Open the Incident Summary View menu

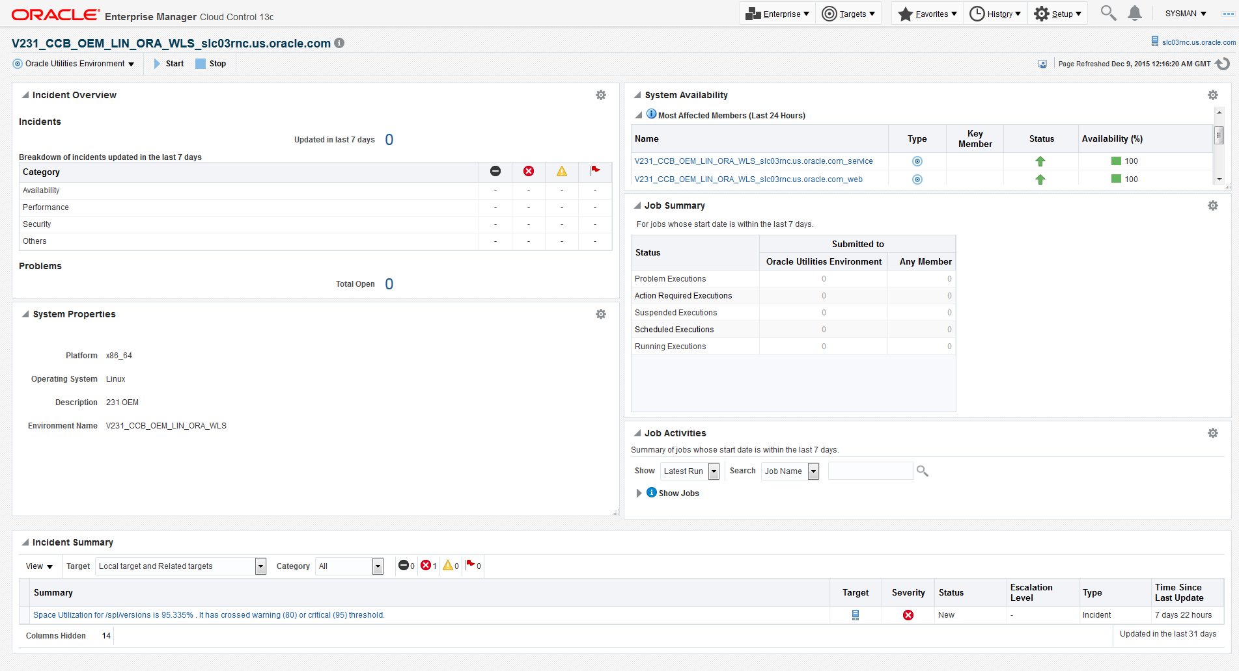[x=39, y=566]
